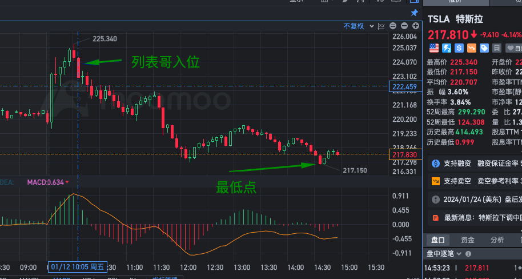Open the 支持卖空 short-selling info row
The image size is (522, 279).
(475, 181)
